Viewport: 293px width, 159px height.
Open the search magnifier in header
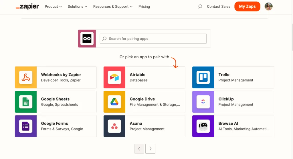point(200,7)
